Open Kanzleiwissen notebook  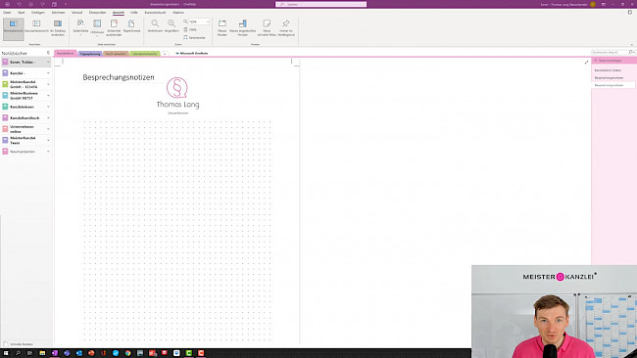(22, 107)
